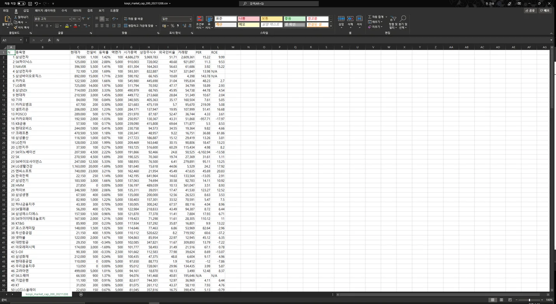Switch to the 페이지 레이아웃 ribbon tab
This screenshot has width=556, height=304.
[45, 10]
